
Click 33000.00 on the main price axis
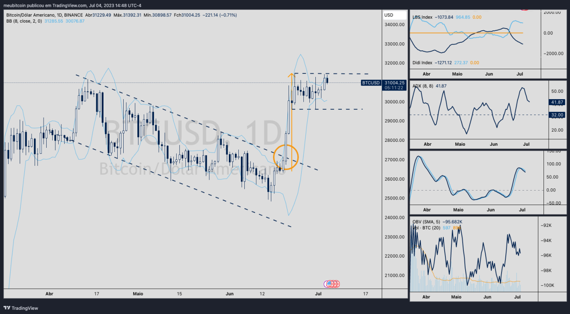click(x=394, y=44)
